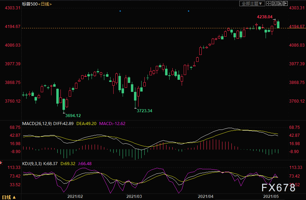Click the first blue event dot marker
This screenshot has width=306, height=200.
pos(120,11)
